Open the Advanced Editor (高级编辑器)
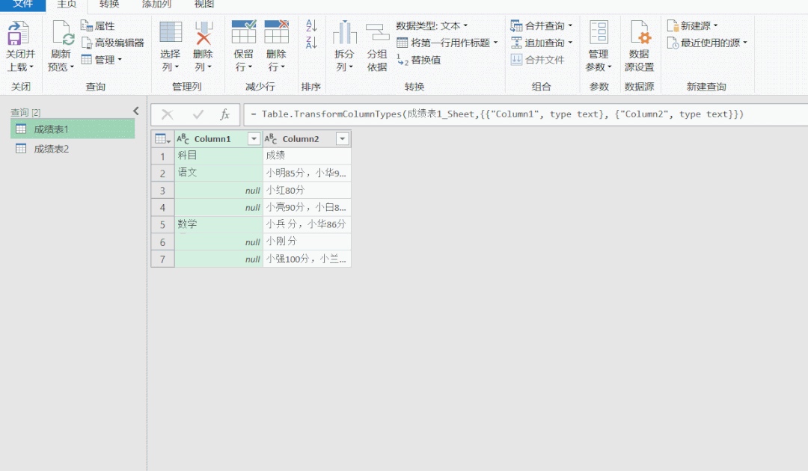The width and height of the screenshot is (808, 471). (112, 43)
